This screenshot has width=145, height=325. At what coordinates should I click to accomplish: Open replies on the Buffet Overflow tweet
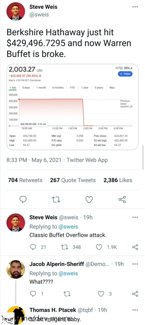point(38,247)
